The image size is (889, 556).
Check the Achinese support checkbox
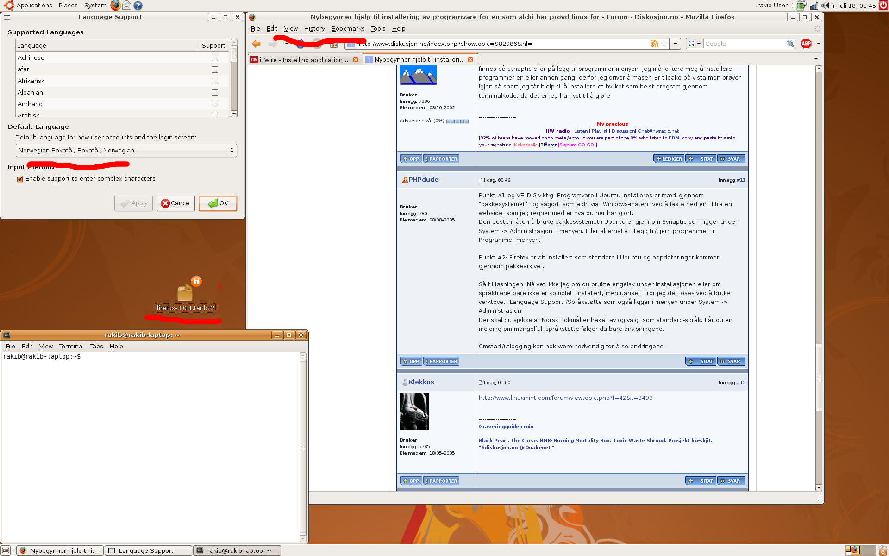(x=215, y=58)
